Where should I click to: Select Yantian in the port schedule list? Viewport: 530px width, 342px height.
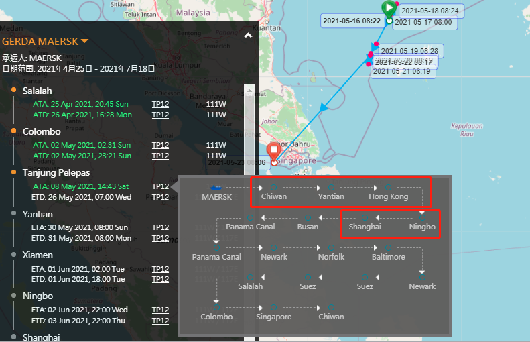[x=38, y=214]
